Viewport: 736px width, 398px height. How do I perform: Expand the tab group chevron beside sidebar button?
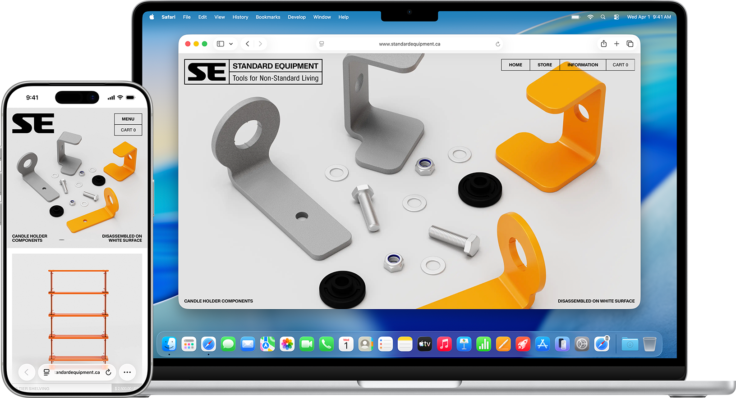pyautogui.click(x=231, y=44)
